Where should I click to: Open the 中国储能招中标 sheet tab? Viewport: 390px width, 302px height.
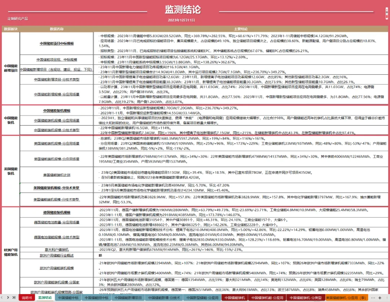point(96,298)
